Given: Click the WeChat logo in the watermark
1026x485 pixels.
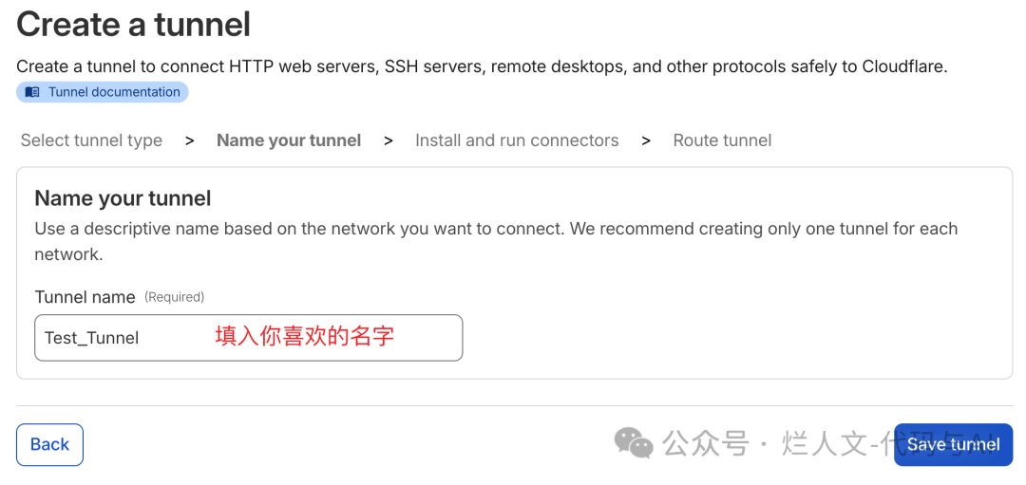Looking at the screenshot, I should [x=634, y=442].
